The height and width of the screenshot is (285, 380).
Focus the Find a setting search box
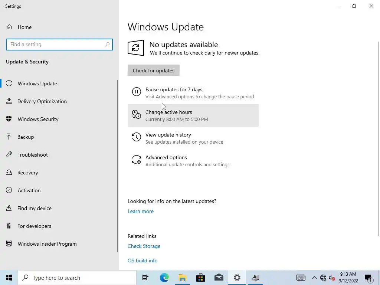[x=59, y=45]
